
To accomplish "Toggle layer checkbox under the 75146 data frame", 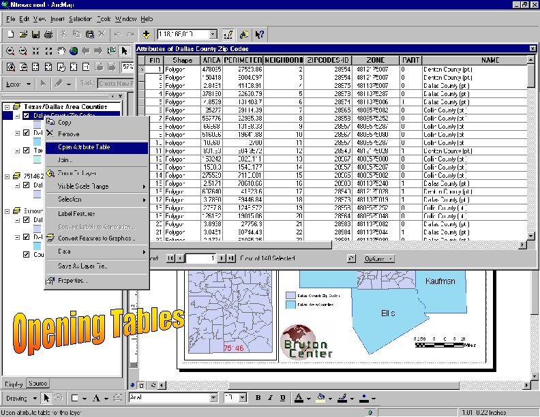I will coord(26,185).
